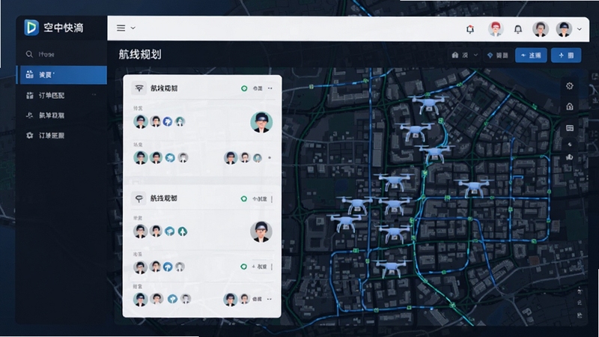Open the plain notification bell icon
This screenshot has width=599, height=337.
click(x=518, y=29)
